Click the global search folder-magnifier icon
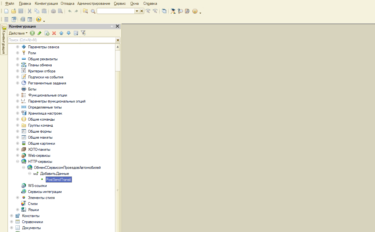The image size is (375, 232). click(x=85, y=11)
